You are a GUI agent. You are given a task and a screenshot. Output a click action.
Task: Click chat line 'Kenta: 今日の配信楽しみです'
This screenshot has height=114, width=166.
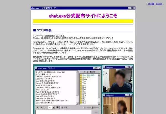click(47, 83)
